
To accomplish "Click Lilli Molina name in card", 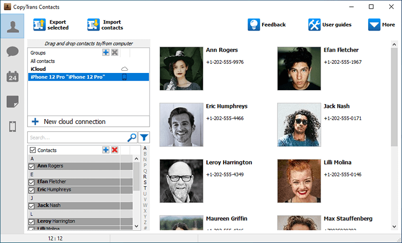I will (337, 163).
